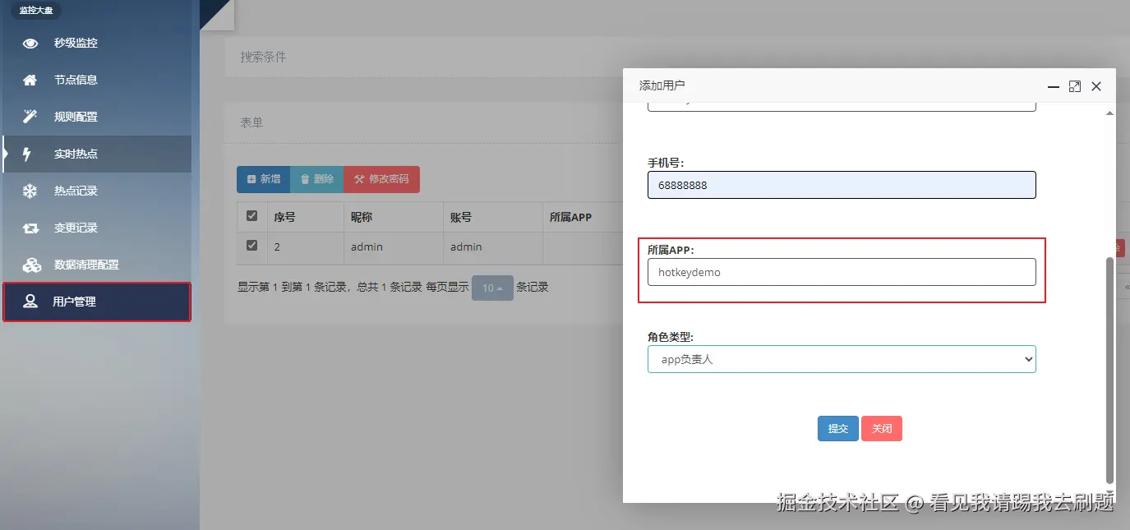
Task: Select 实时热点 in the sidebar
Action: point(97,154)
